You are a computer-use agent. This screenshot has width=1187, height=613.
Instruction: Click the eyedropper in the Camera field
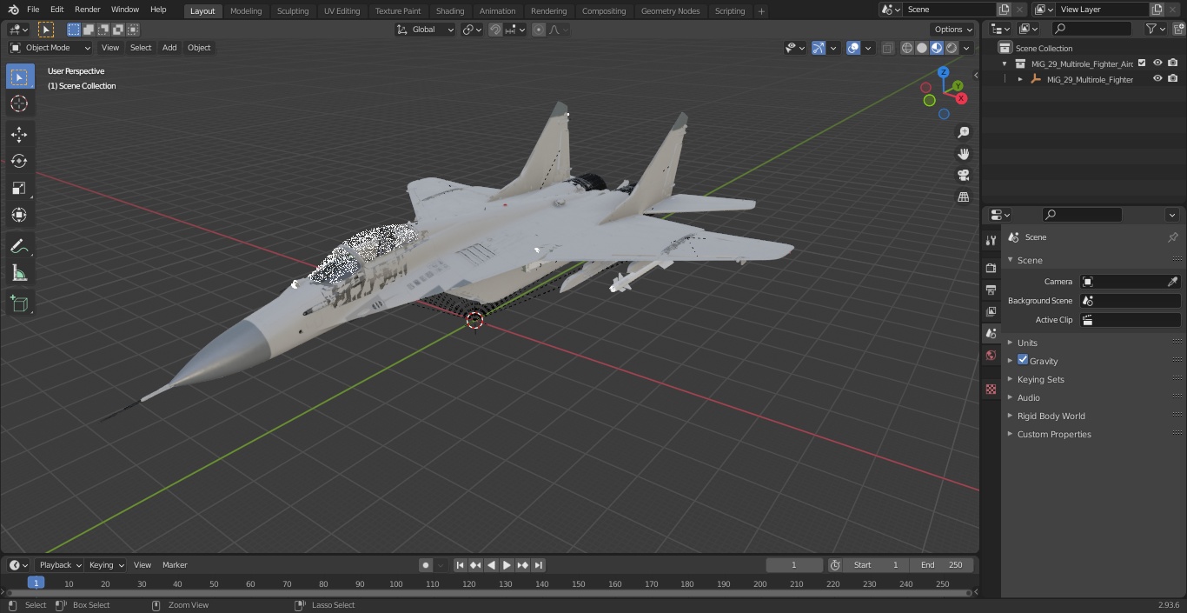[1172, 282]
